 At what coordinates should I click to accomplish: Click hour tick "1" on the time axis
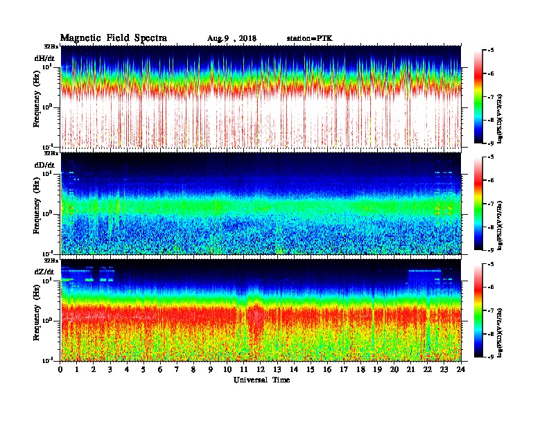coord(78,370)
